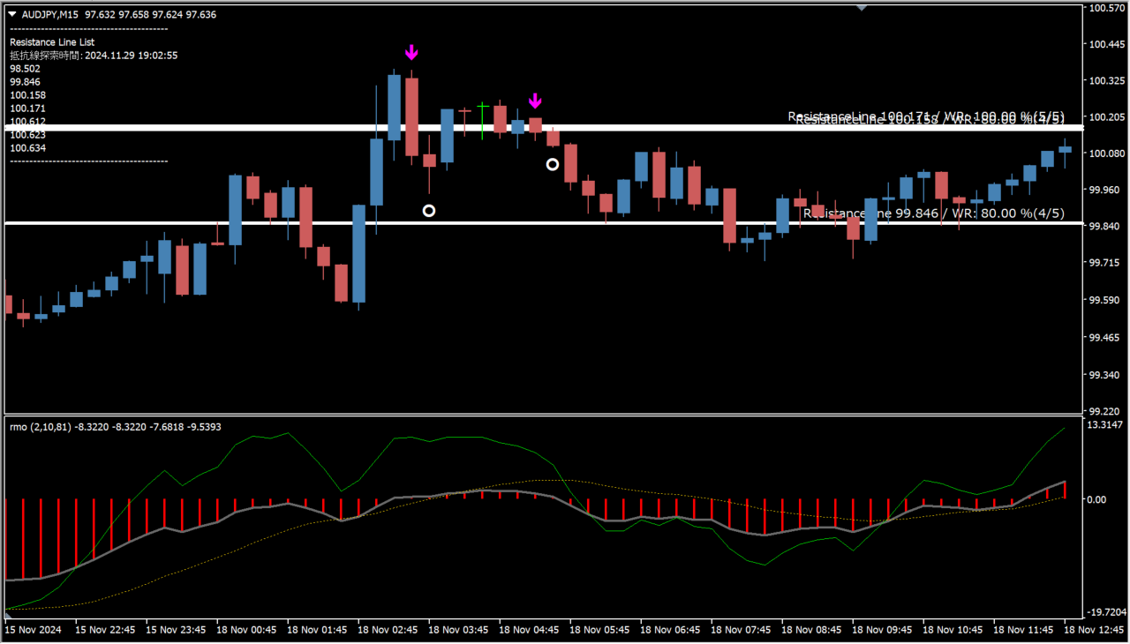The height and width of the screenshot is (644, 1130).
Task: Click the chart shift triangle at top
Action: (x=863, y=7)
